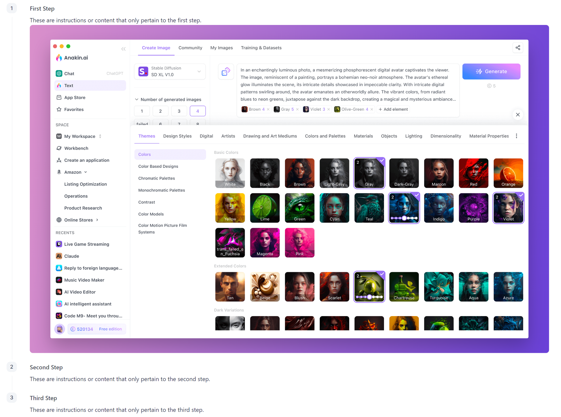This screenshot has height=417, width=561.
Task: Open AI Video Editor recent app
Action: [90, 292]
